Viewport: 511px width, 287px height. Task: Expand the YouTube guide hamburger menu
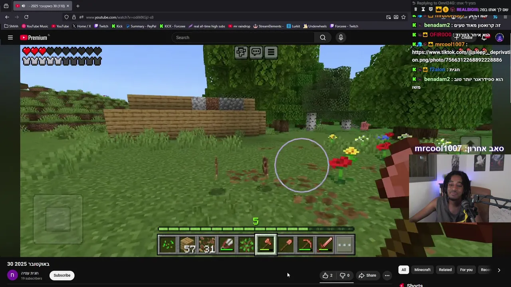[10, 37]
